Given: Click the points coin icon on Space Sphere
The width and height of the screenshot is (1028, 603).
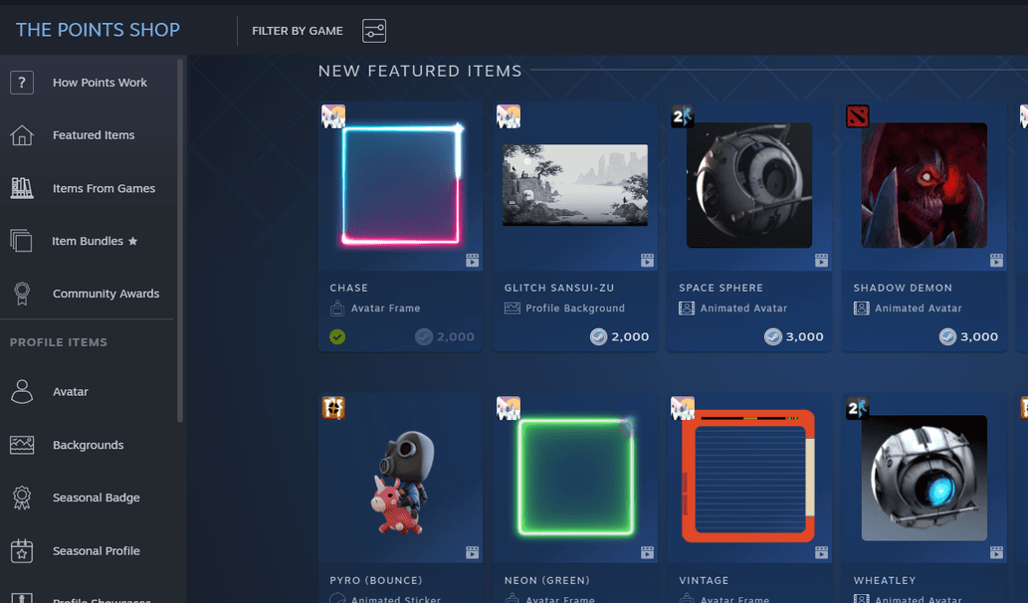Looking at the screenshot, I should click(x=773, y=337).
